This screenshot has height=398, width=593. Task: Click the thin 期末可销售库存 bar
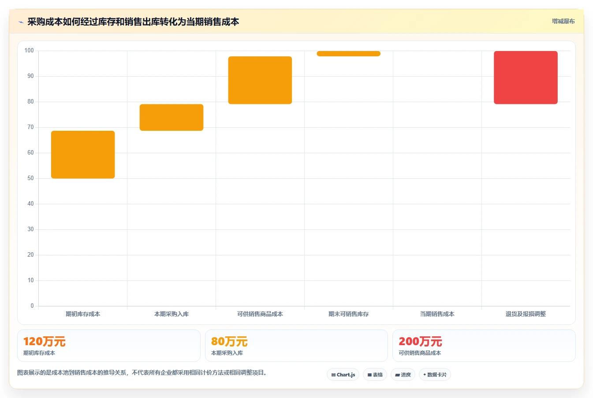pyautogui.click(x=348, y=54)
